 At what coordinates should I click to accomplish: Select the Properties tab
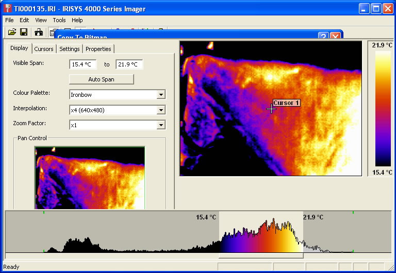point(98,49)
